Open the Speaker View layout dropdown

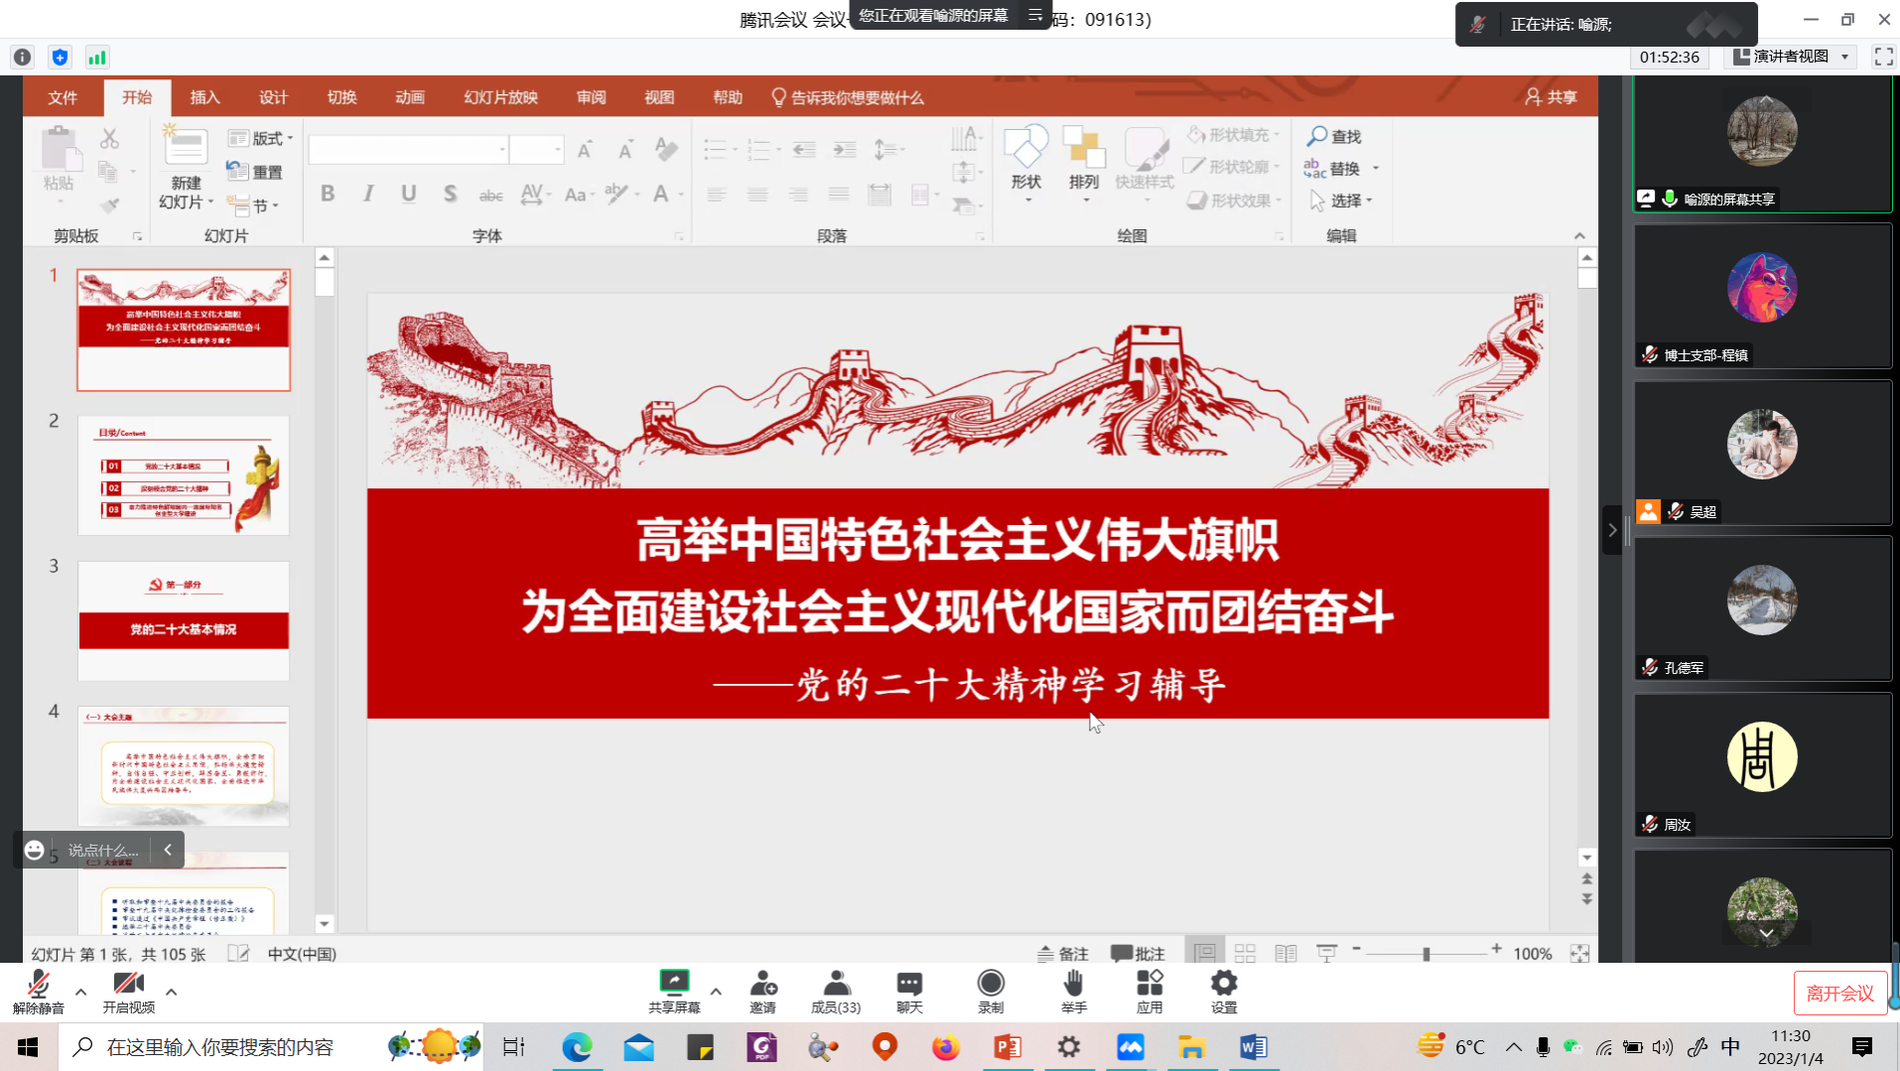[1792, 57]
